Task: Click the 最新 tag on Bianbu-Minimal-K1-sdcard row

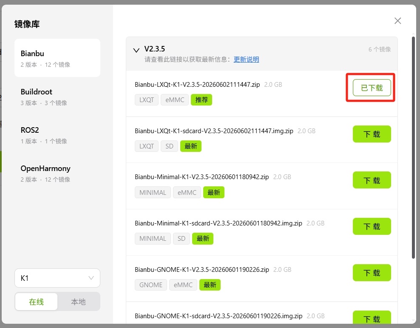Action: pos(203,239)
